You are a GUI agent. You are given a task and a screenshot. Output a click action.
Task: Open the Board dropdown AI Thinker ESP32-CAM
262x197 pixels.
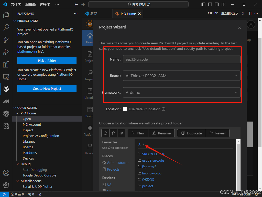tap(181, 76)
